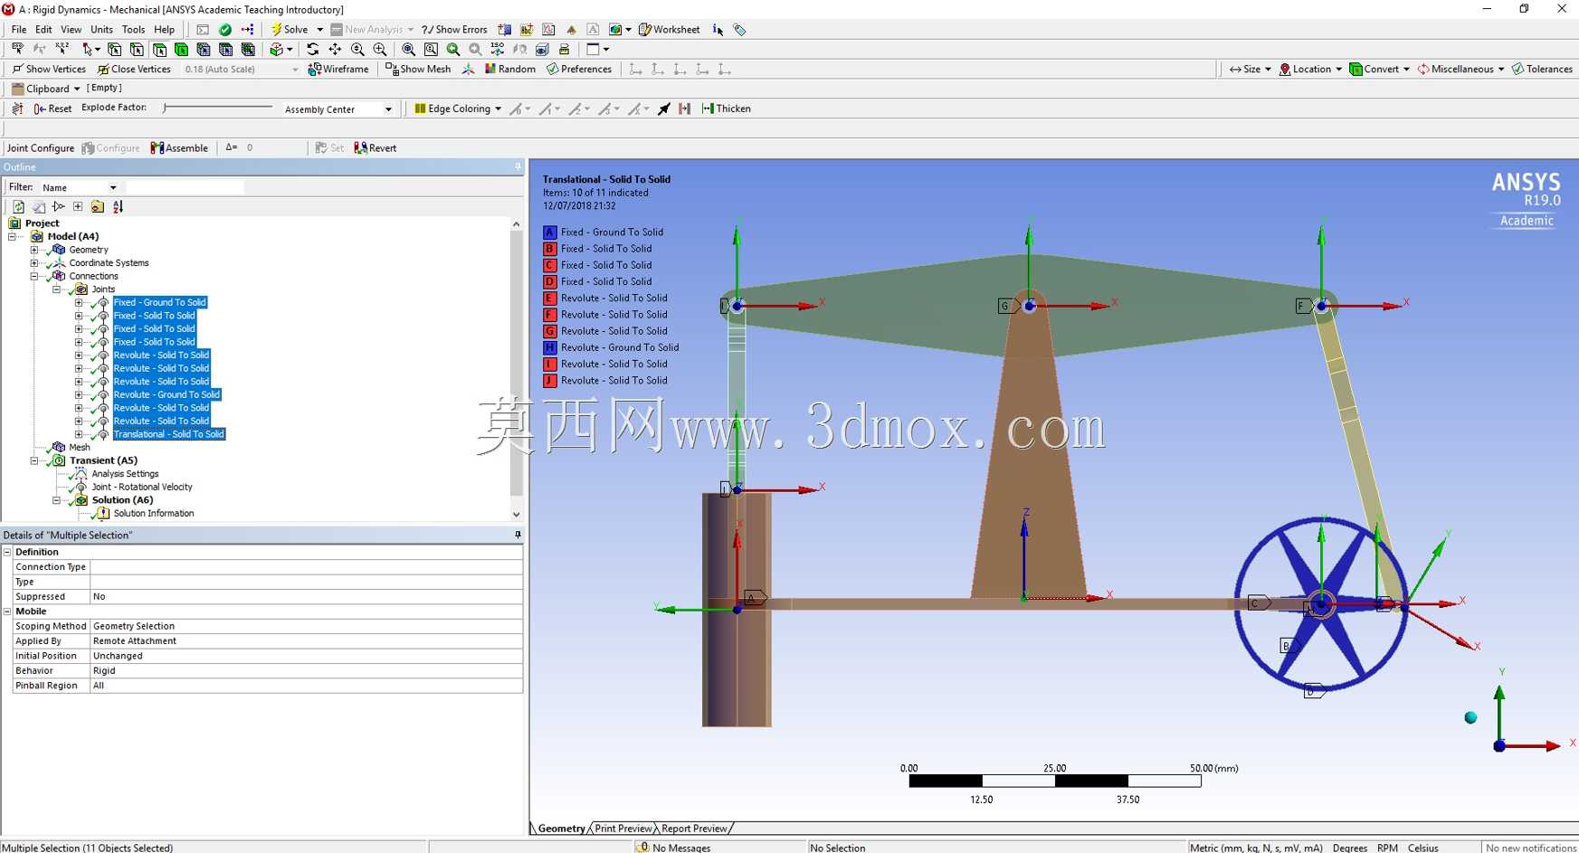Click the Outline filter text field
Viewport: 1579px width, 853px height.
(x=185, y=187)
